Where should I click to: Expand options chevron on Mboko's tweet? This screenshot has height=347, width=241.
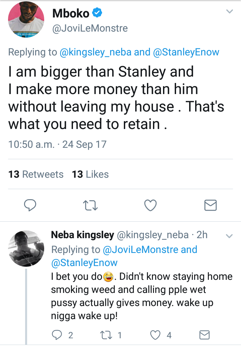(x=230, y=11)
